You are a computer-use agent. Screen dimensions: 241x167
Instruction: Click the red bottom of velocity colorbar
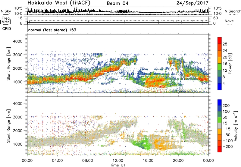220,149
